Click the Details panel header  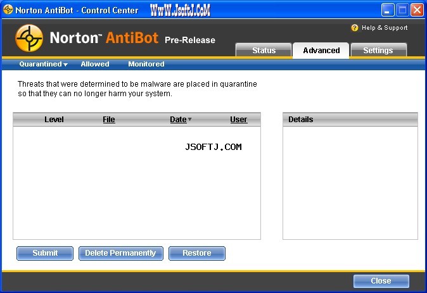tap(350, 120)
